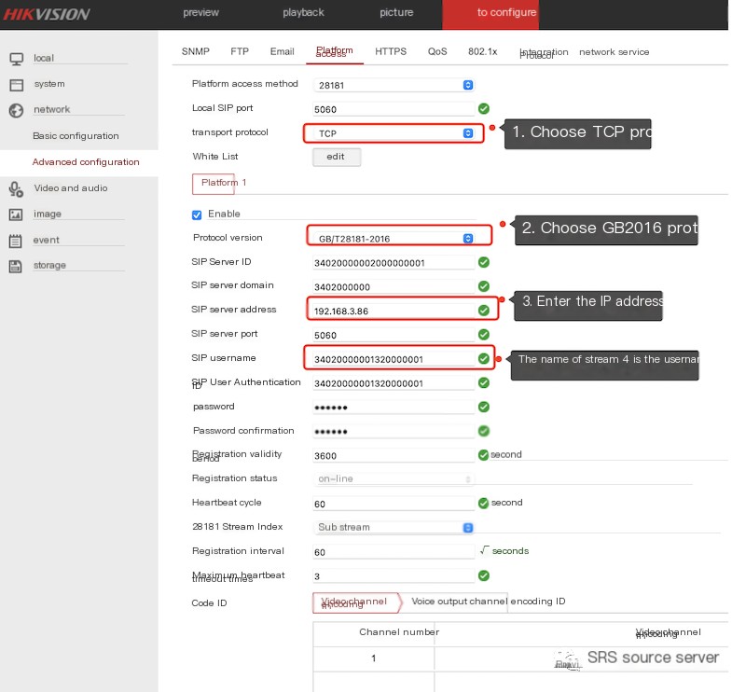Click green check icon beside SIP username
The width and height of the screenshot is (732, 692).
click(484, 359)
